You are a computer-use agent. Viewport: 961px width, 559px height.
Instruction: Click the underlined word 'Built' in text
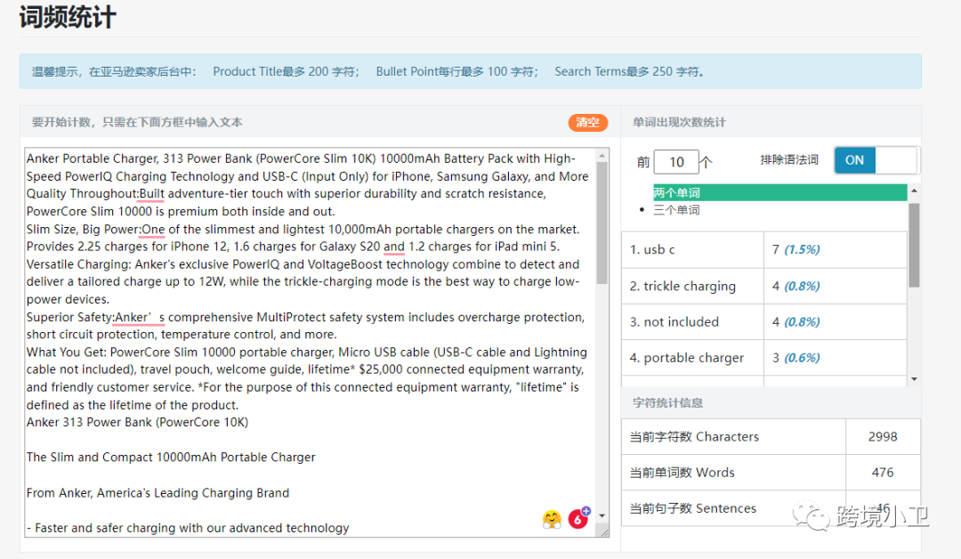[152, 194]
